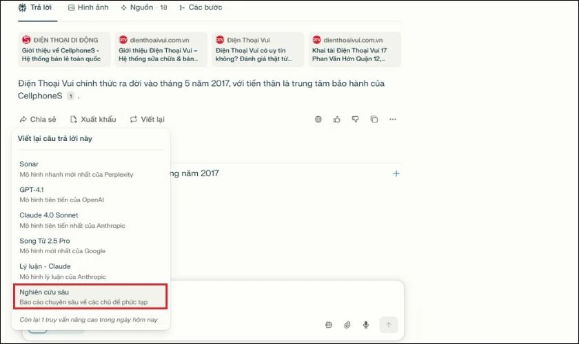The height and width of the screenshot is (344, 579).
Task: Click the send arrow button
Action: 389,325
